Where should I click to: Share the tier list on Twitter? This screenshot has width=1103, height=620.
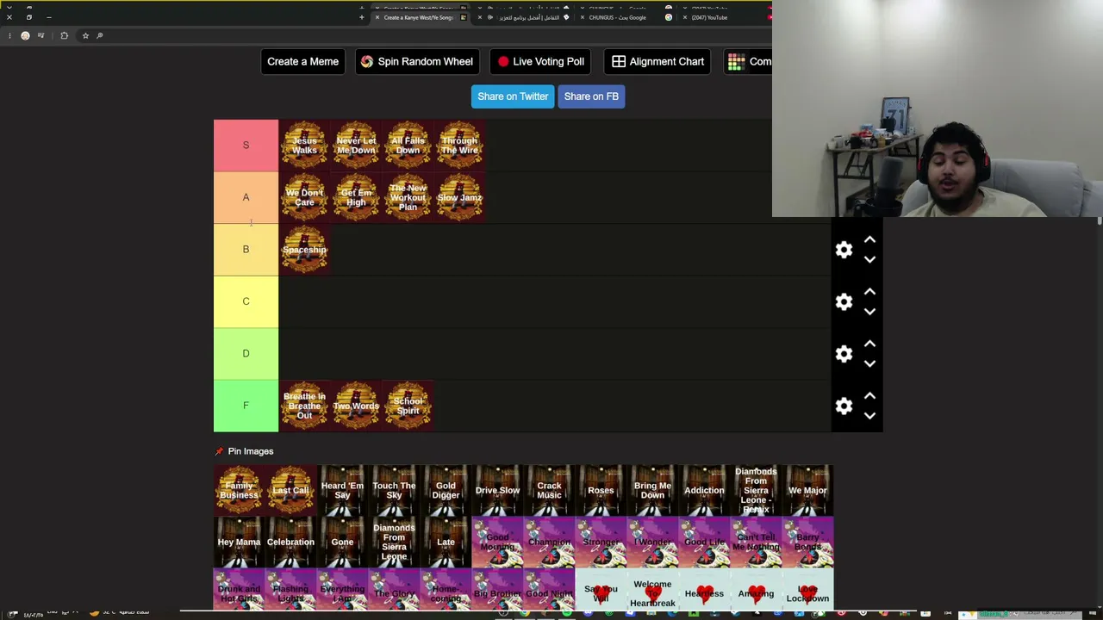(513, 96)
